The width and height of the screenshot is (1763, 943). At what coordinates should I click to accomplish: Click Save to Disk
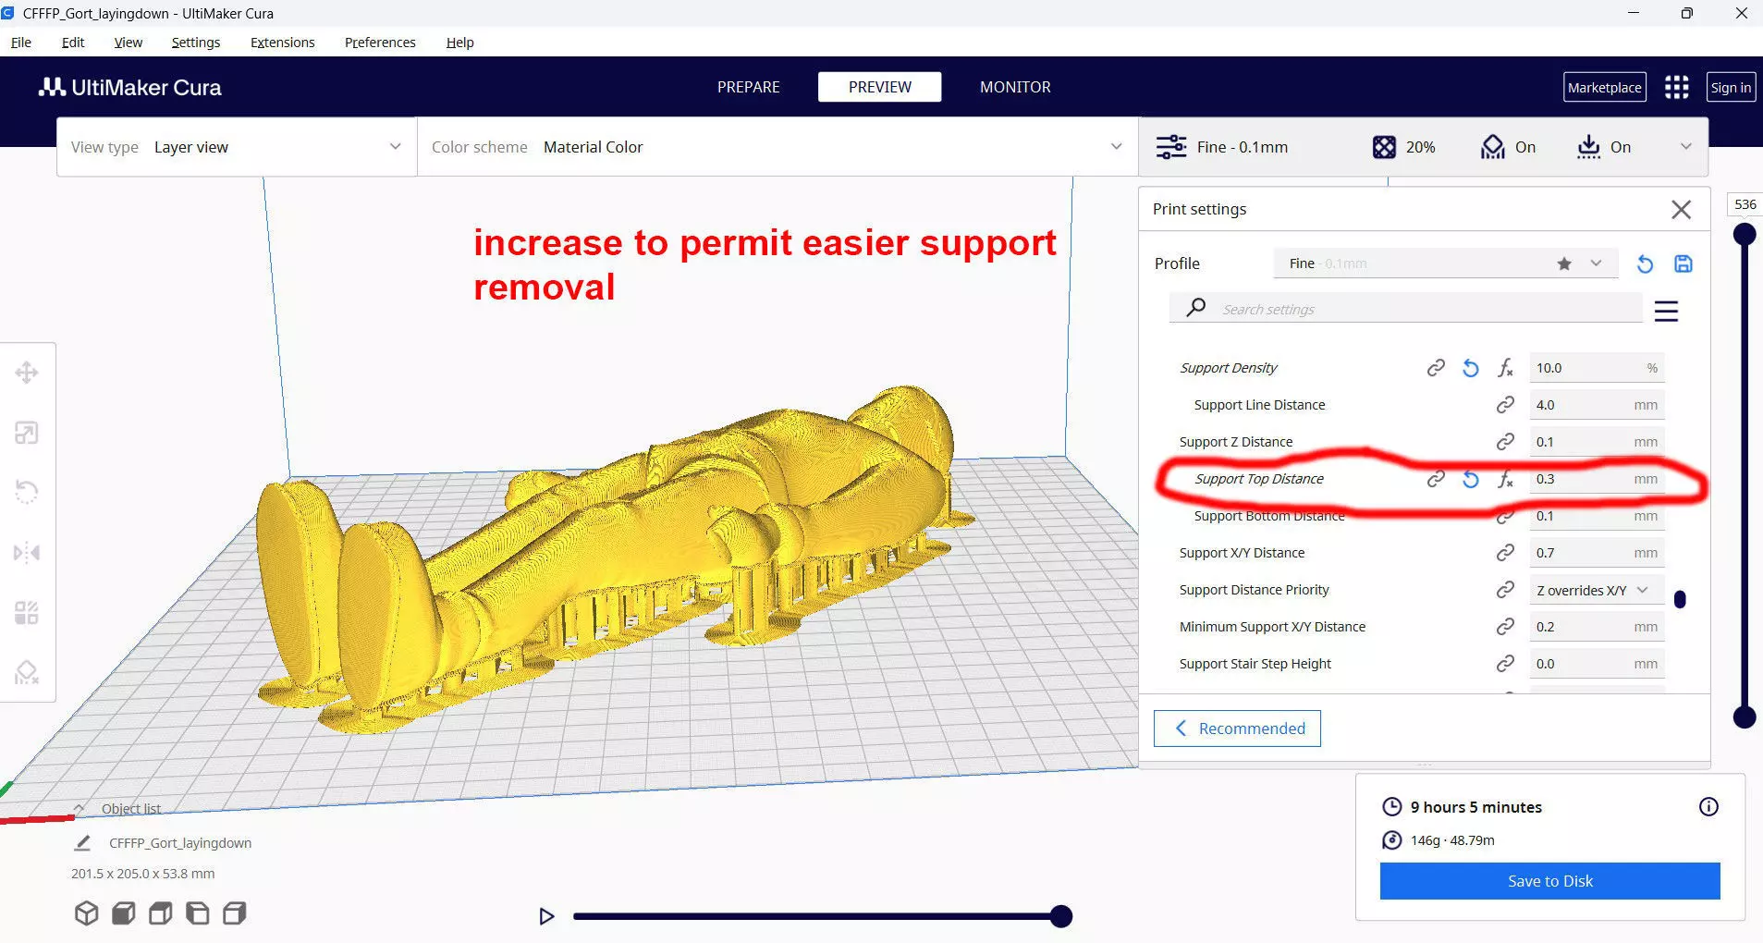1550,881
